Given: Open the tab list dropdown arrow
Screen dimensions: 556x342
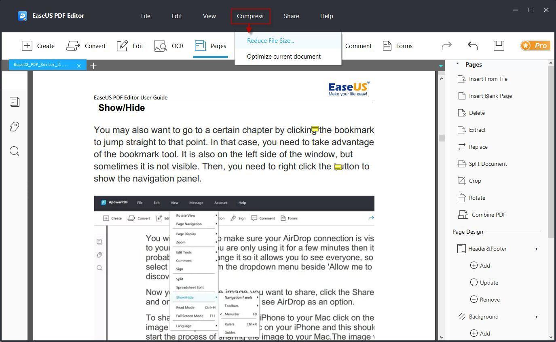Looking at the screenshot, I should tap(441, 65).
